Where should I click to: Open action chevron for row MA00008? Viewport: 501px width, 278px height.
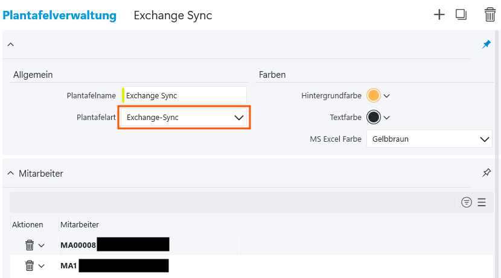[x=42, y=245]
